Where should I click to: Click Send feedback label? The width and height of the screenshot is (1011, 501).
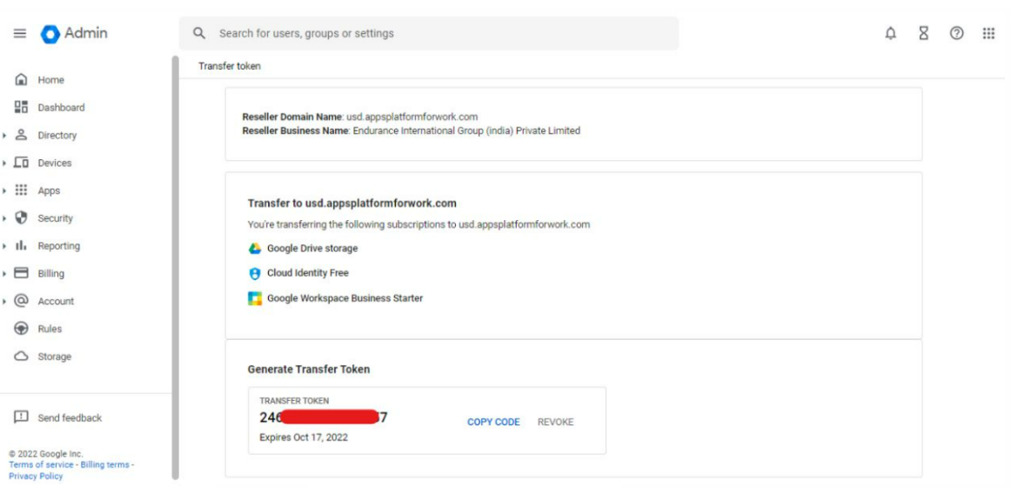pos(70,417)
